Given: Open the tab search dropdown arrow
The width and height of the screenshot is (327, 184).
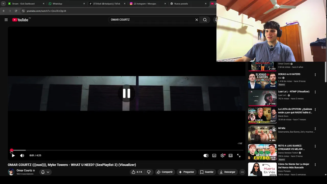Looking at the screenshot, I should 3,4.
